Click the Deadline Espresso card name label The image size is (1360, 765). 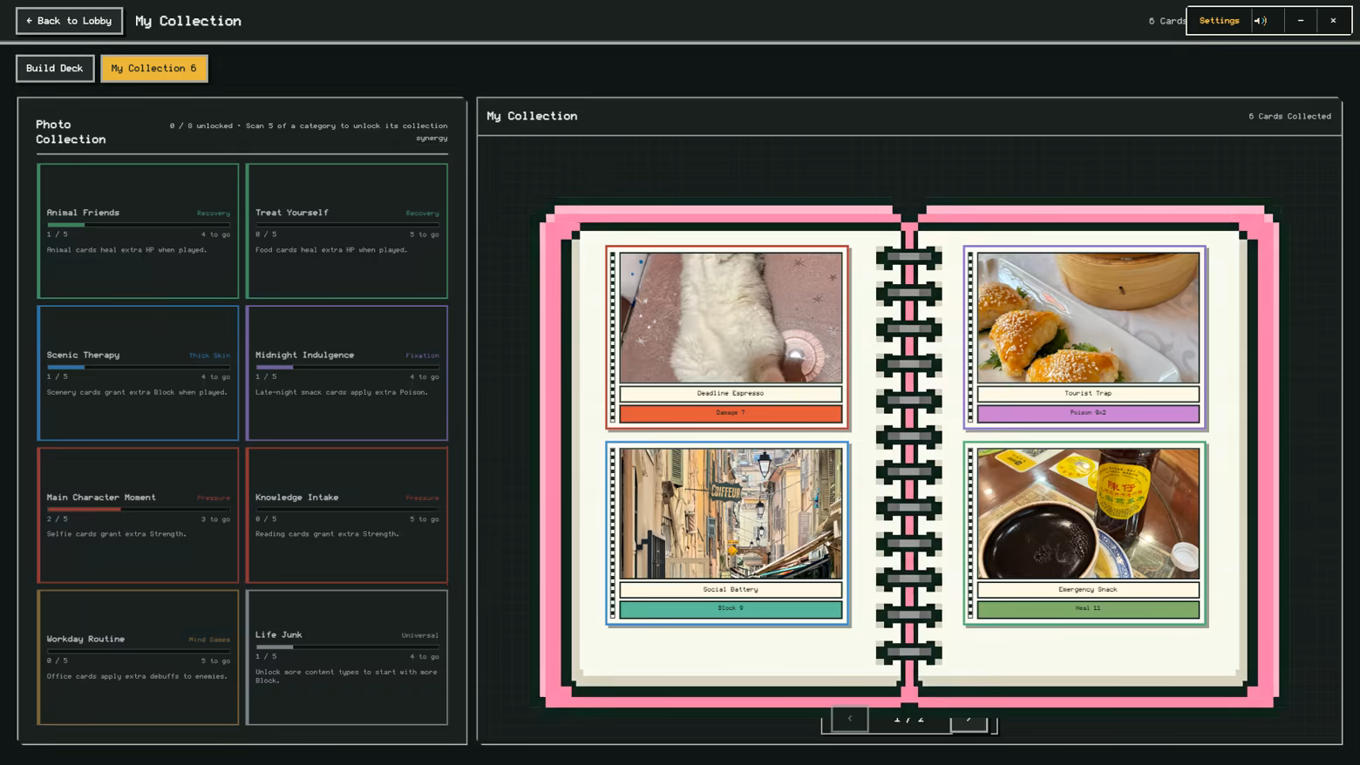(731, 393)
